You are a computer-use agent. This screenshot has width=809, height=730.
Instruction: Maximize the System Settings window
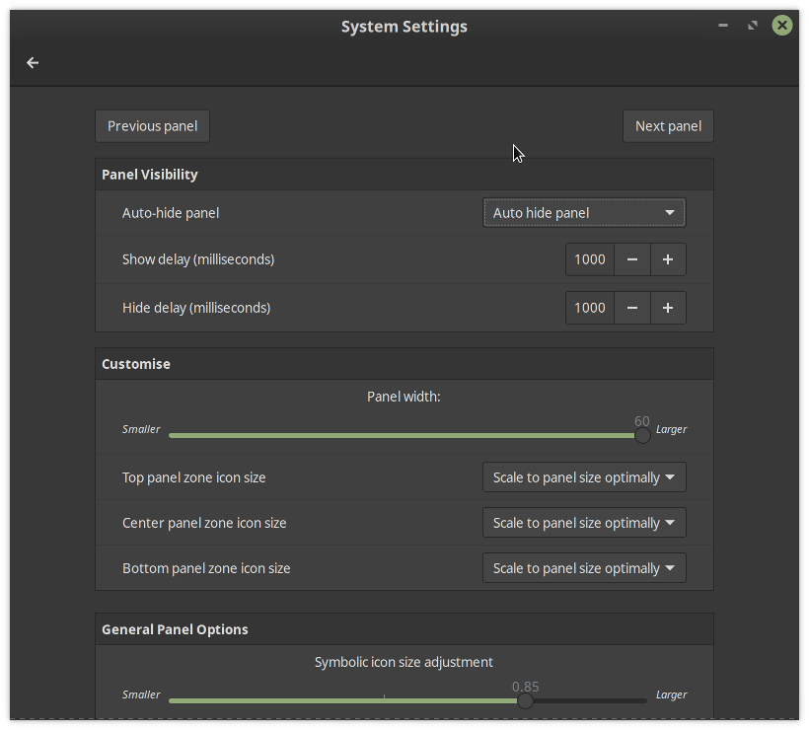(753, 25)
